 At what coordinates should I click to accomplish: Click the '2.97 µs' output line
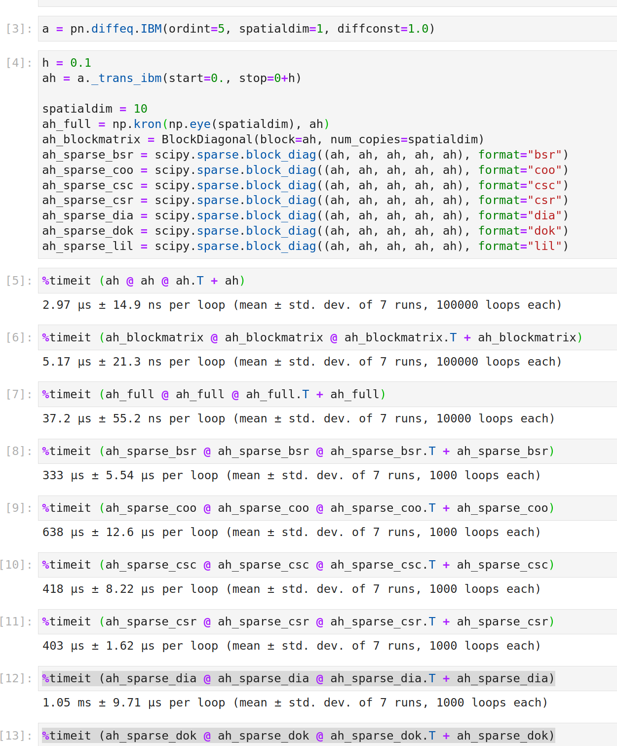click(302, 305)
